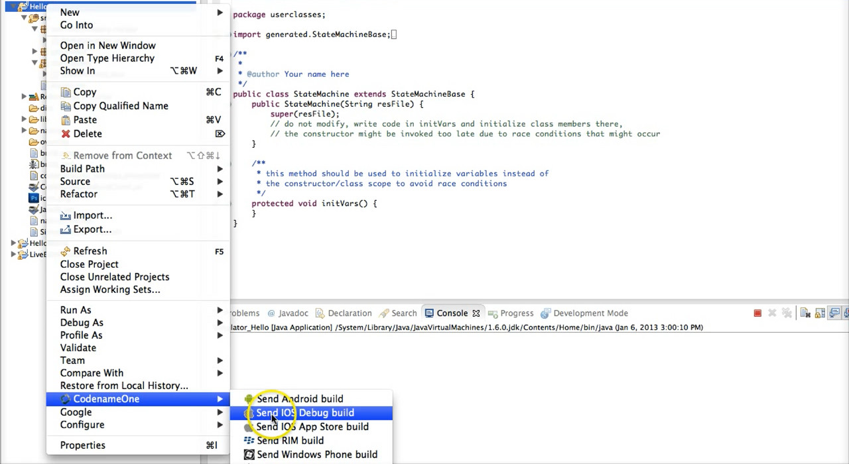Image resolution: width=849 pixels, height=464 pixels.
Task: Choose Send iOS Debug build
Action: click(x=311, y=413)
